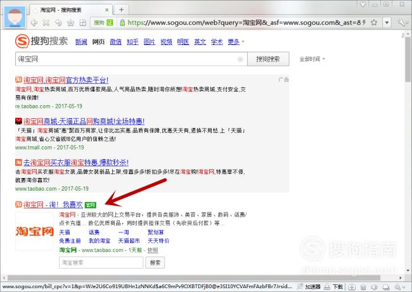
Task: Click the re.taobao.com - 2017-05-19 URL text
Action: (x=49, y=106)
